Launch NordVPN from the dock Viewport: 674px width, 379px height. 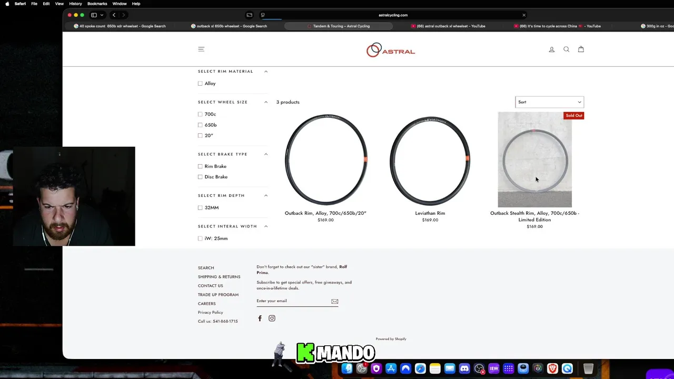click(x=405, y=368)
